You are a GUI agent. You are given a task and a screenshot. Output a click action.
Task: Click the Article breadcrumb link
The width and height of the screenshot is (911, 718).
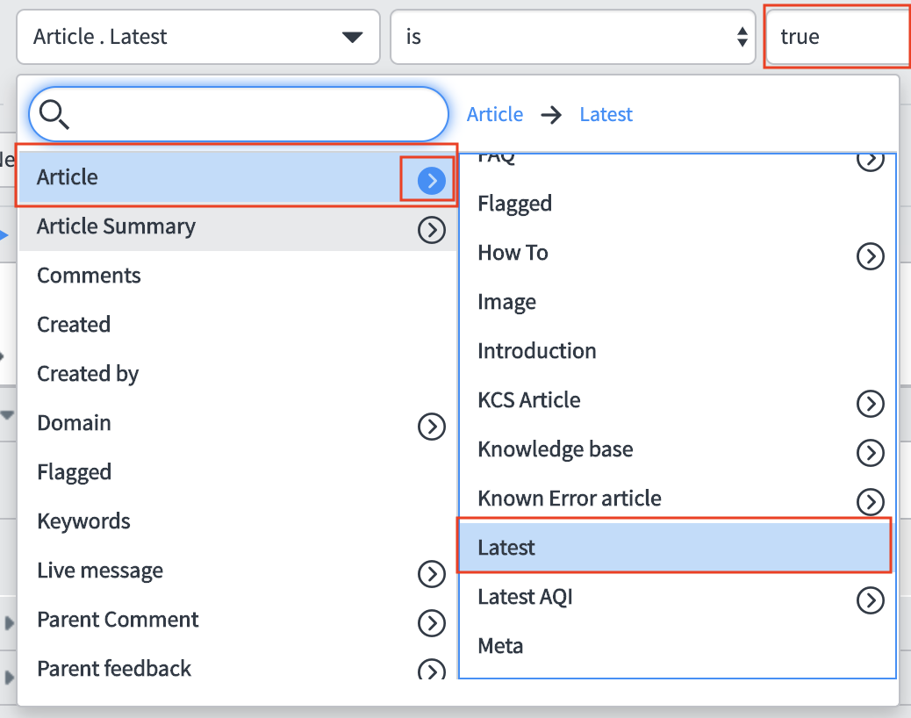[x=495, y=115]
